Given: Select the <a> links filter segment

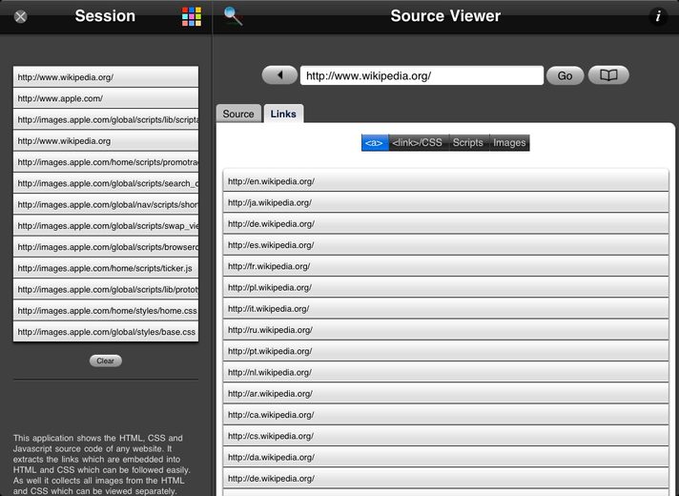Looking at the screenshot, I should 375,142.
